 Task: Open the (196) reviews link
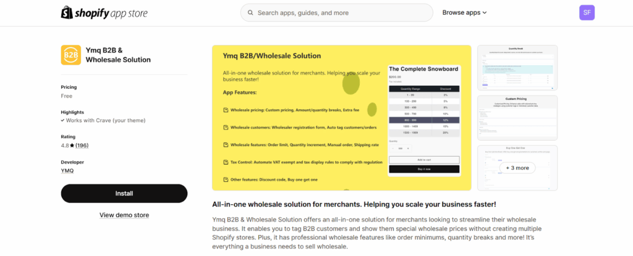[x=82, y=146]
